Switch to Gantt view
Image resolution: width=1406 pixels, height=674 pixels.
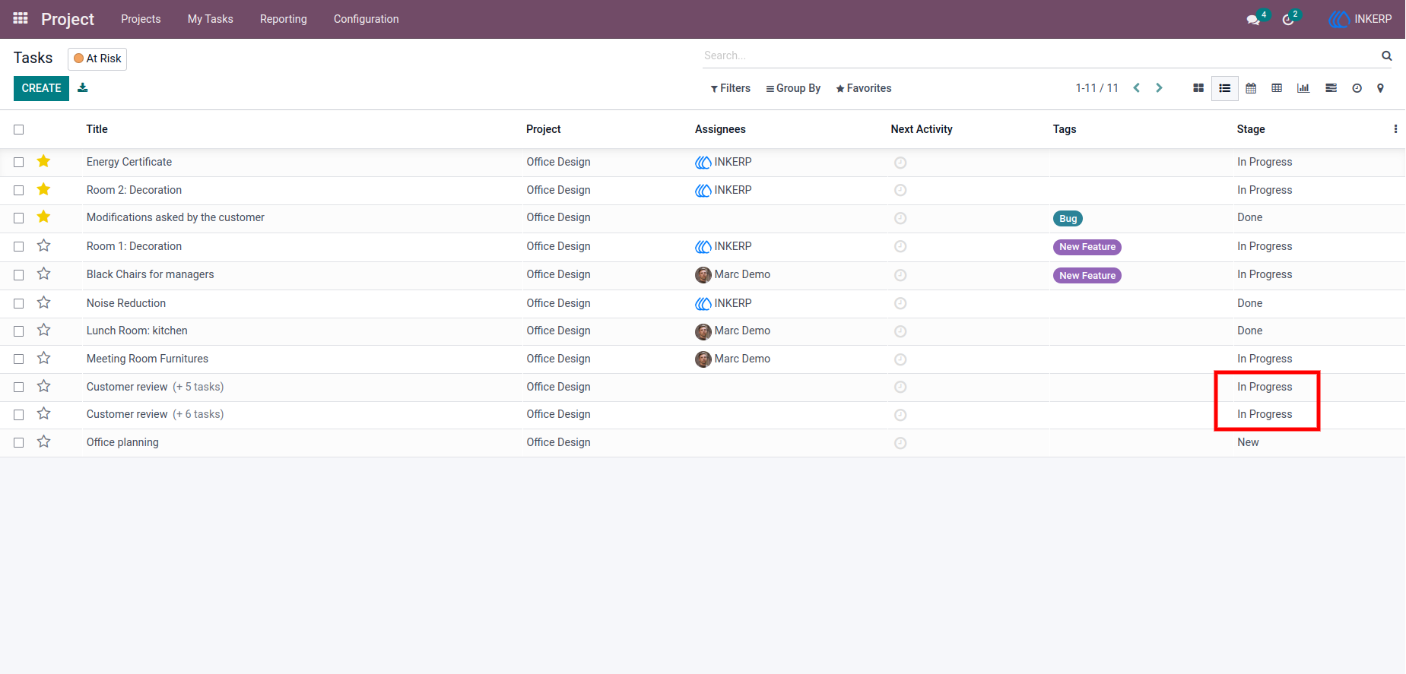click(x=1331, y=88)
